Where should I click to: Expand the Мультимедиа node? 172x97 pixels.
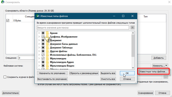pyautogui.click(x=39, y=58)
